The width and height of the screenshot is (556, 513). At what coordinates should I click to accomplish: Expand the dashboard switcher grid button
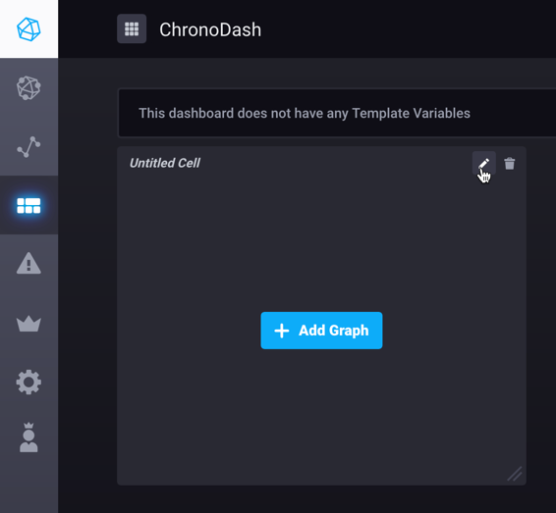(x=132, y=28)
